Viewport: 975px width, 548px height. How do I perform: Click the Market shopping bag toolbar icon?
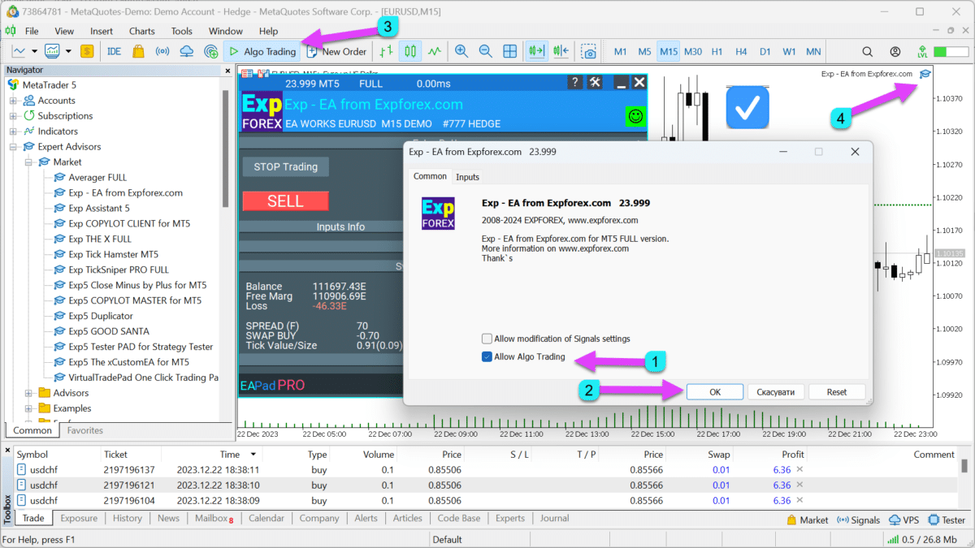point(138,51)
